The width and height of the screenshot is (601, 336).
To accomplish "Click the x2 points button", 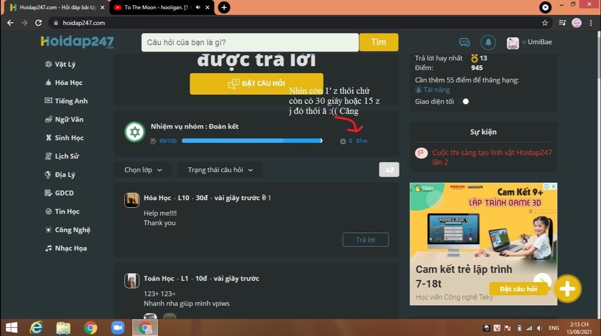I will pyautogui.click(x=389, y=170).
